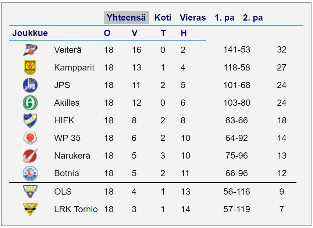
Task: Click the Botnia round emblem
Action: click(x=30, y=173)
